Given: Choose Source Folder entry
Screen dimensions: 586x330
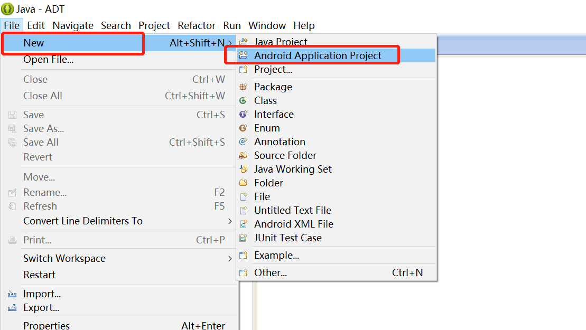Looking at the screenshot, I should click(x=337, y=155).
